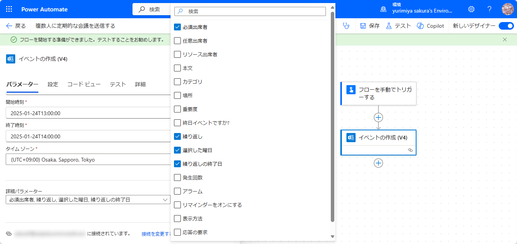Open the user profile avatar

(508, 9)
